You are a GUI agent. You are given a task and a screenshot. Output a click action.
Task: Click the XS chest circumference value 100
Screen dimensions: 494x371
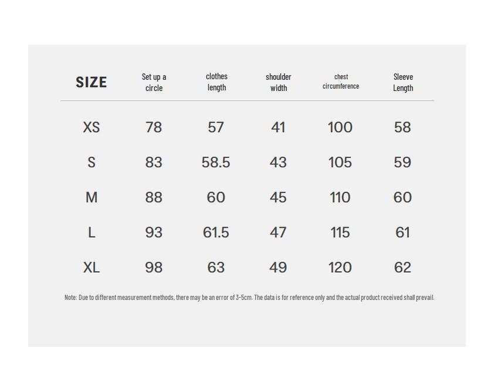[340, 127]
